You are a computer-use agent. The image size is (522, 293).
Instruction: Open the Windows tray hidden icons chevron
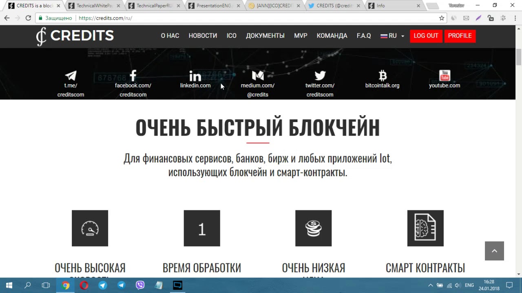pos(430,285)
